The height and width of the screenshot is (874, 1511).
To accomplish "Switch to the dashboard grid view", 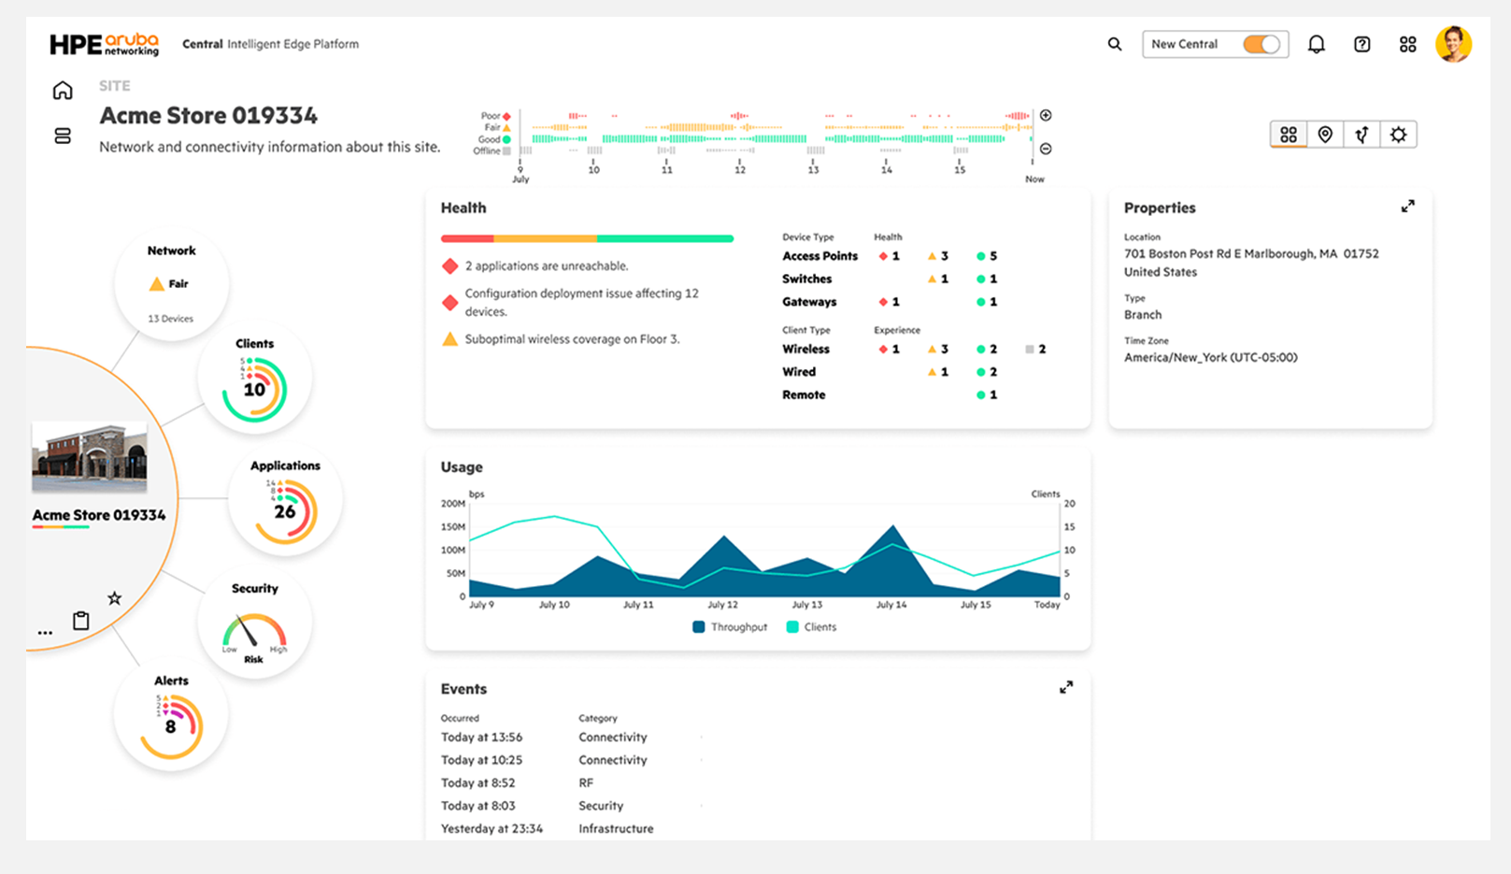I will click(1288, 135).
